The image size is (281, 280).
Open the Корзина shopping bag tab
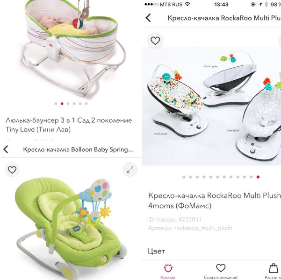pyautogui.click(x=273, y=272)
